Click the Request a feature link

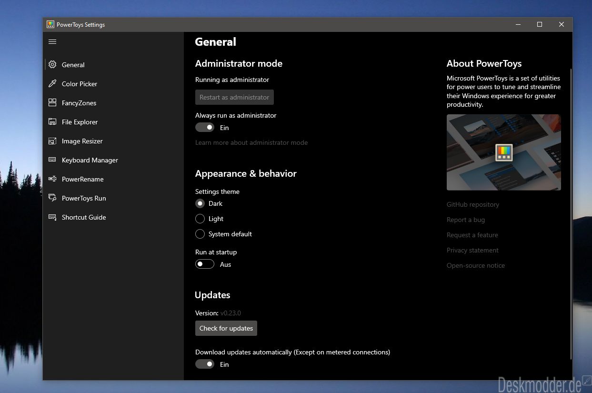pyautogui.click(x=472, y=235)
